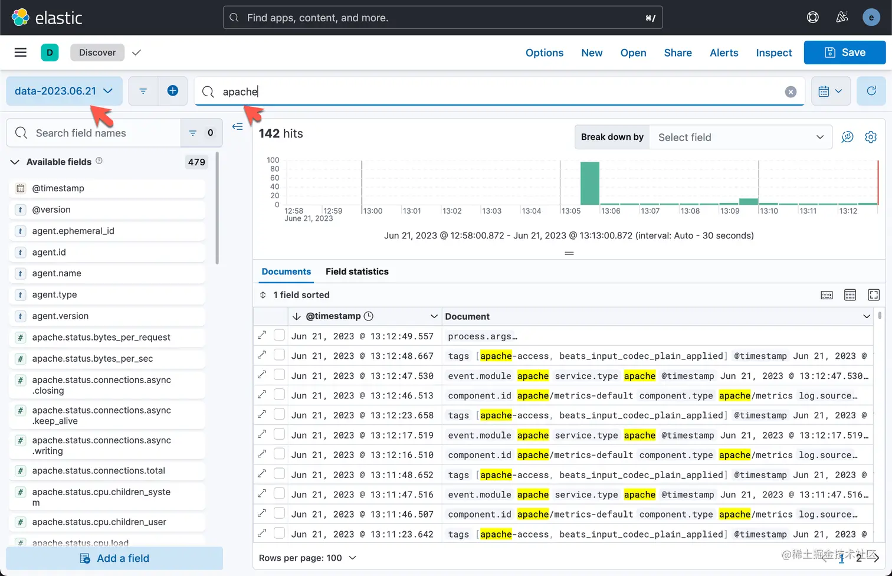Click New in the top menu

point(592,53)
